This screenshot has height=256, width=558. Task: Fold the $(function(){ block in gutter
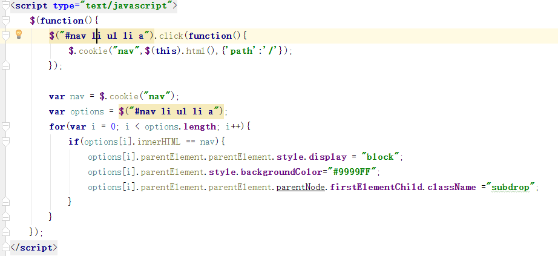[x=5, y=21]
